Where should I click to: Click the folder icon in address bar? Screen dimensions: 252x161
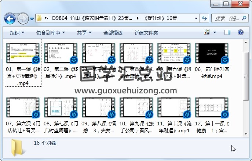pos(39,18)
